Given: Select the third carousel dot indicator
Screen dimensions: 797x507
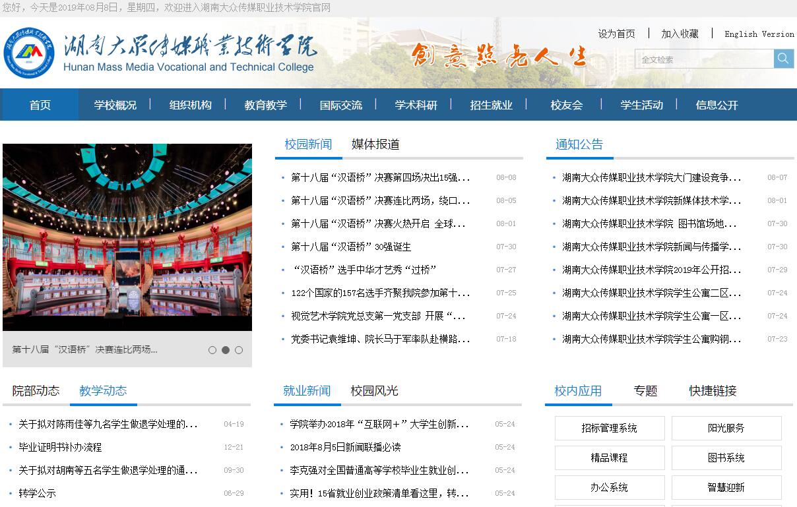Looking at the screenshot, I should pyautogui.click(x=239, y=350).
